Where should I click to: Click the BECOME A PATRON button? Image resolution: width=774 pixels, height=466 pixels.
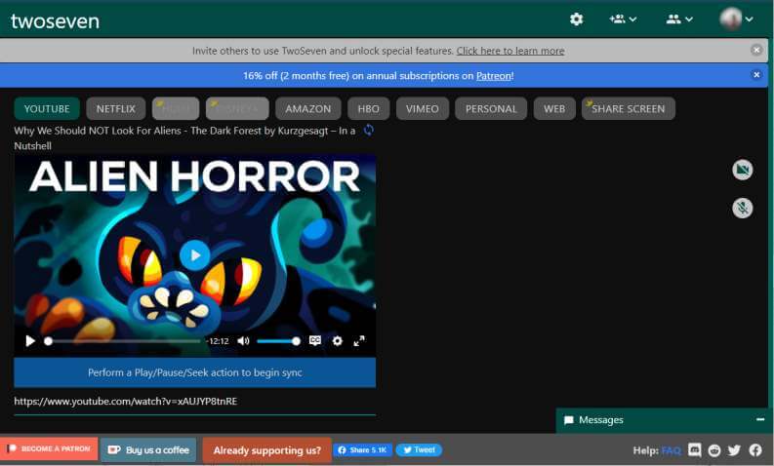49,448
